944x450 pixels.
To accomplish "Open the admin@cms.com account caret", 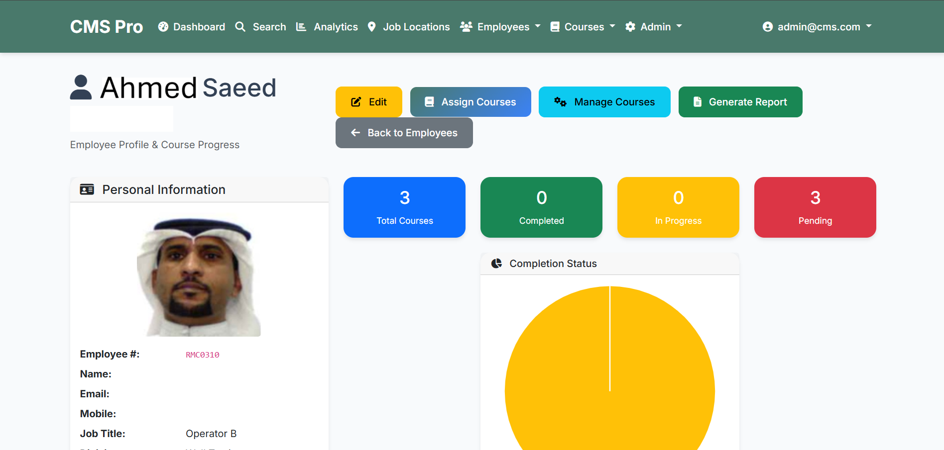I will point(869,26).
